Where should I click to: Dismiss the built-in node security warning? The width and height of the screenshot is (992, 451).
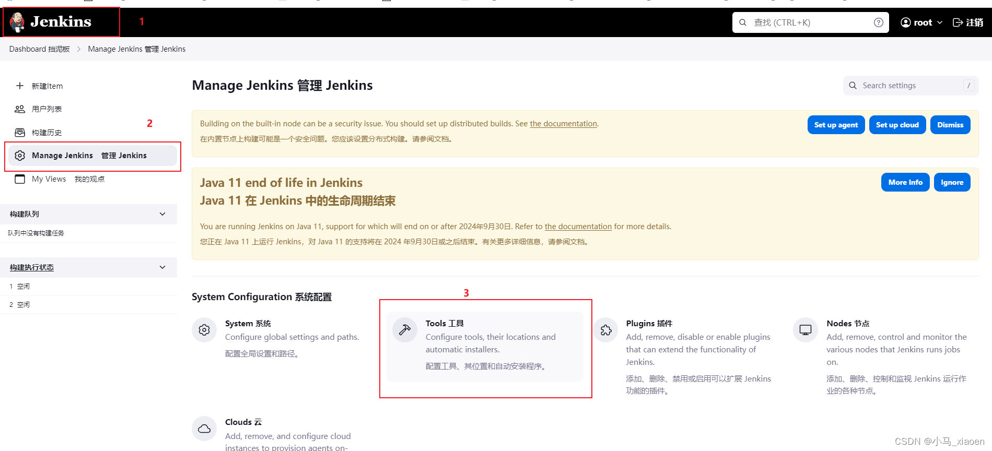950,125
